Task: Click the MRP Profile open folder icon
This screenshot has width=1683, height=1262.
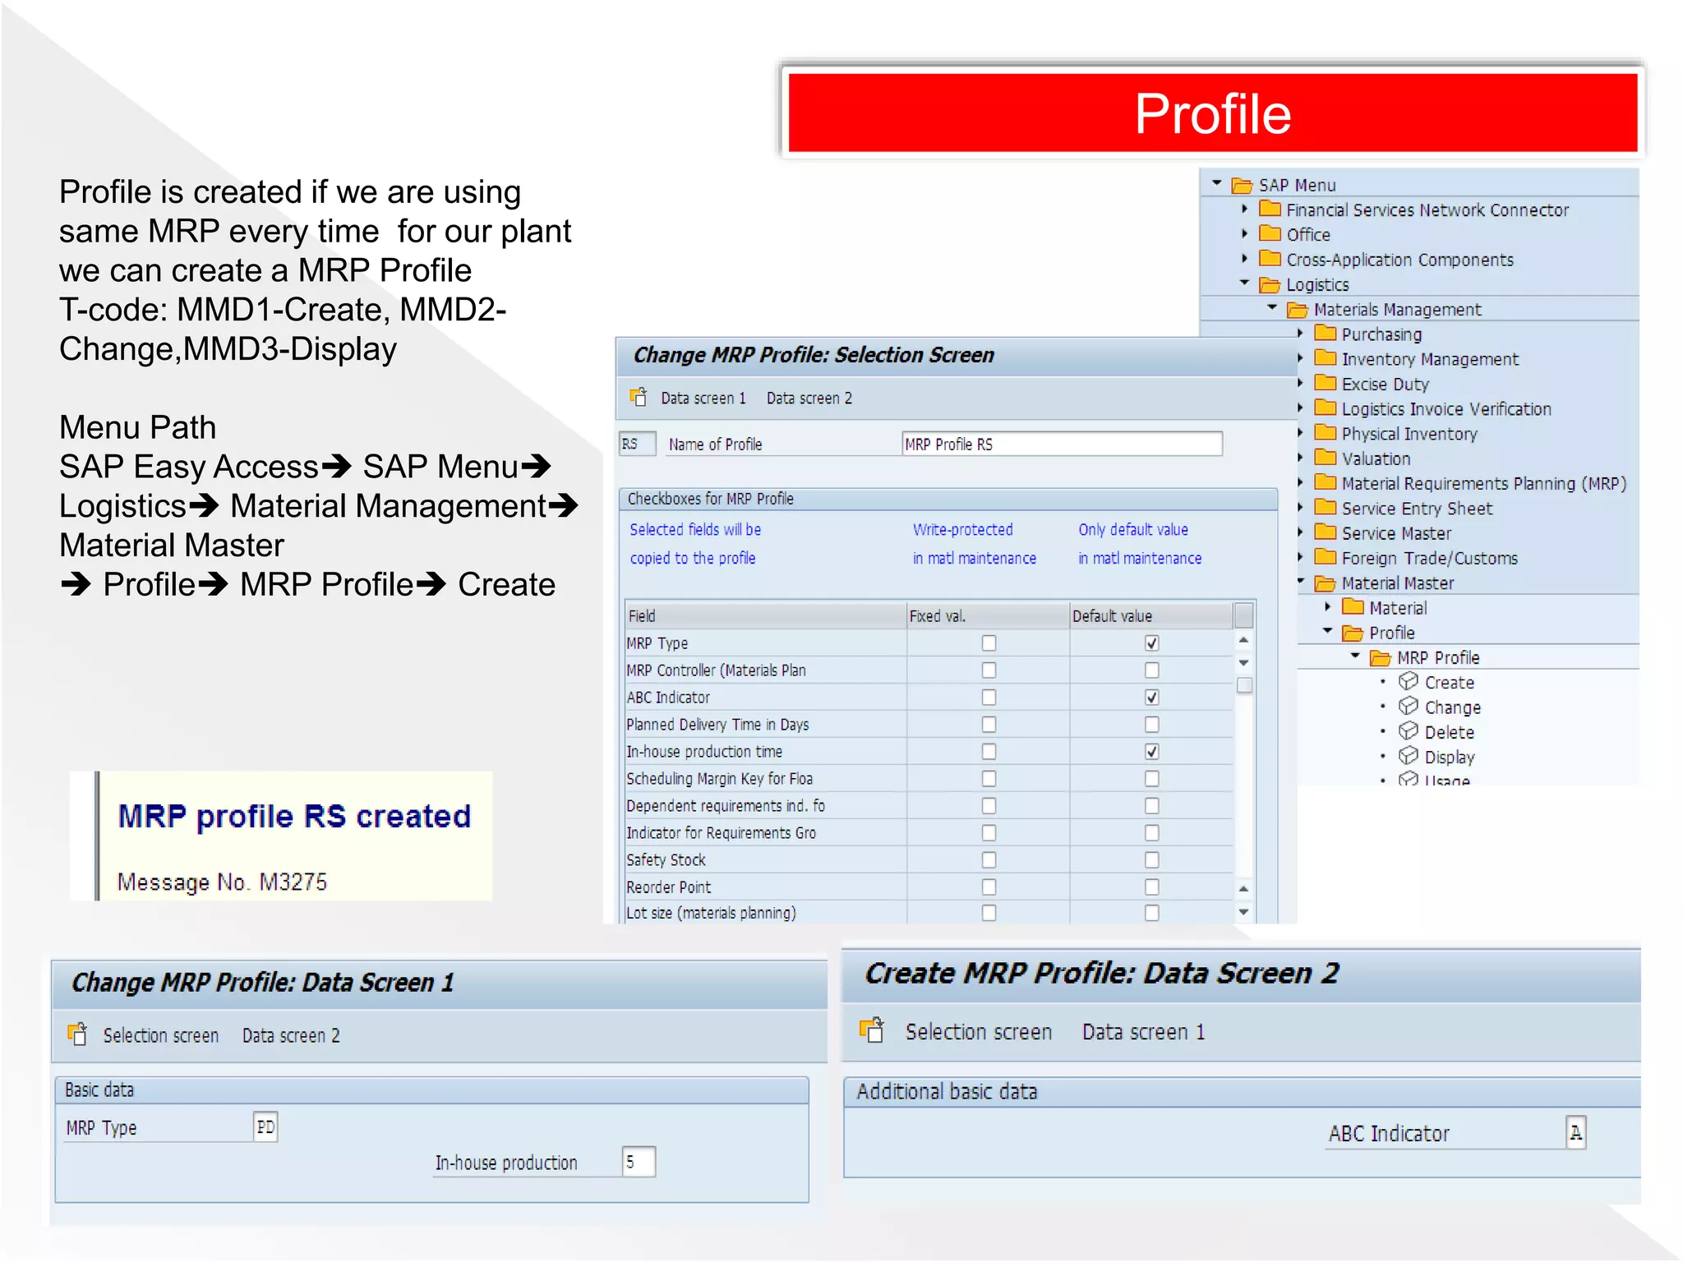Action: [1381, 658]
